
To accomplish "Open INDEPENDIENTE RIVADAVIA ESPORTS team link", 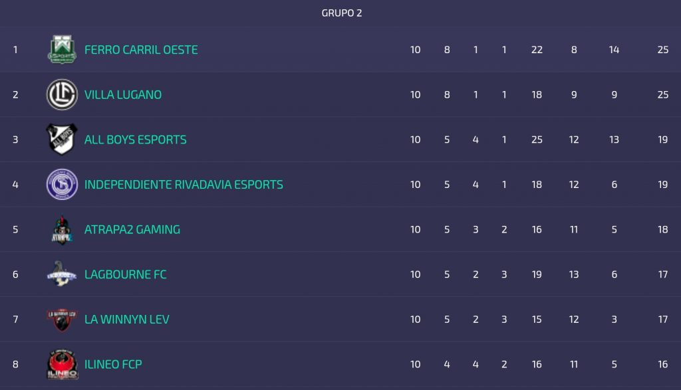I will [x=184, y=185].
